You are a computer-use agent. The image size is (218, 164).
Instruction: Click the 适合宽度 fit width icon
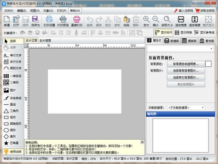181,21
